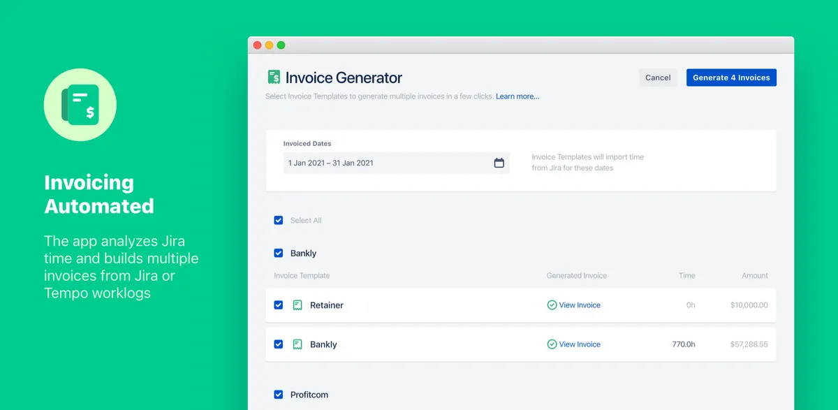View Invoice for the Bankly template

[580, 344]
